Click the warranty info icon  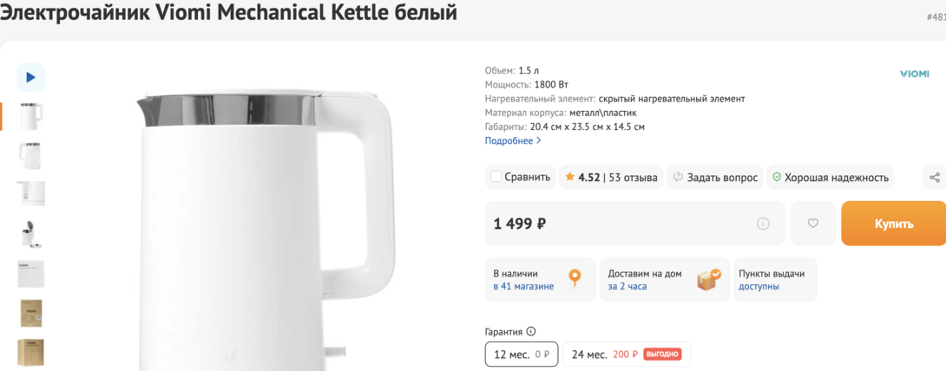(x=531, y=331)
